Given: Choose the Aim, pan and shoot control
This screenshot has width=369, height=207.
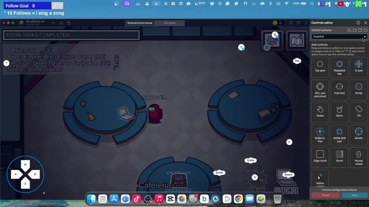Looking at the screenshot, I should pyautogui.click(x=320, y=90).
